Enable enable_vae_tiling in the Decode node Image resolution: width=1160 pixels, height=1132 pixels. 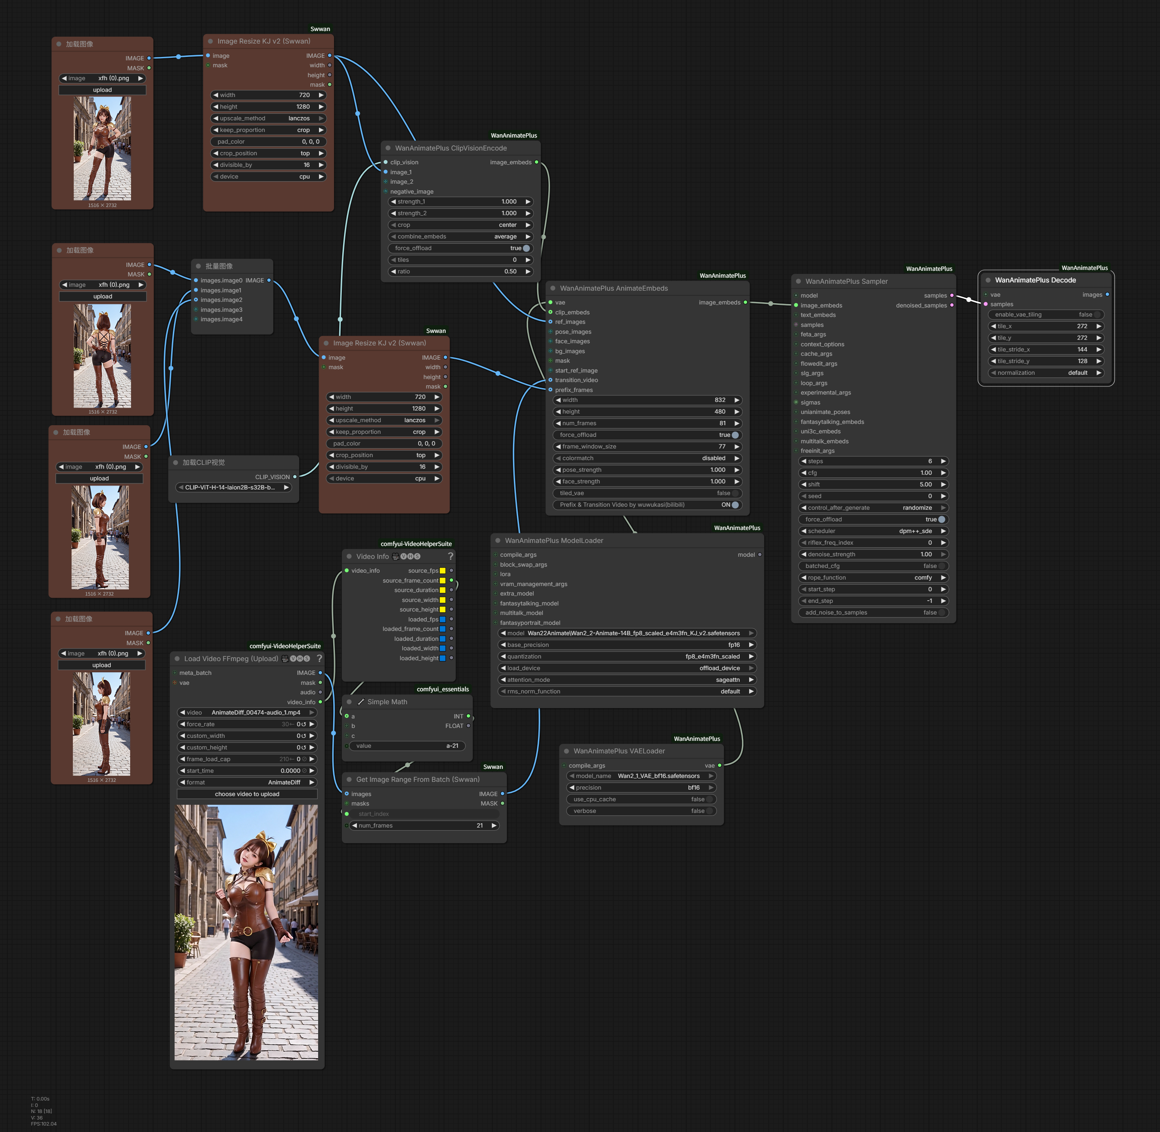click(x=1046, y=314)
